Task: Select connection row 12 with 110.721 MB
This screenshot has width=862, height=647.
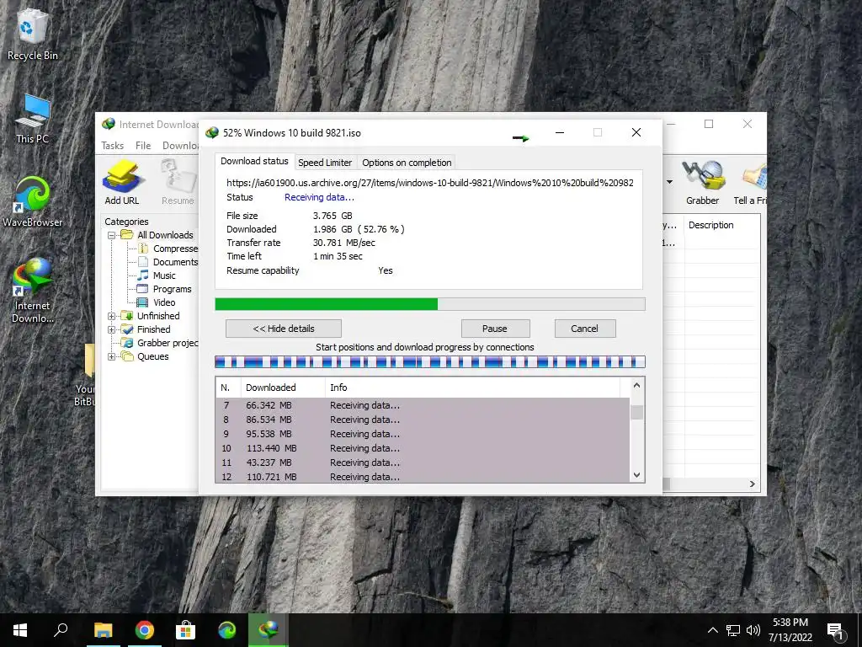Action: pos(423,477)
